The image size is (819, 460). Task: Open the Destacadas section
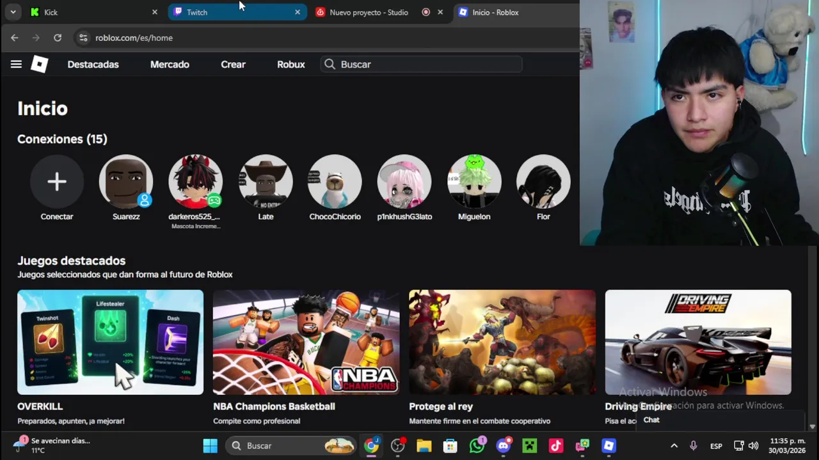[93, 65]
